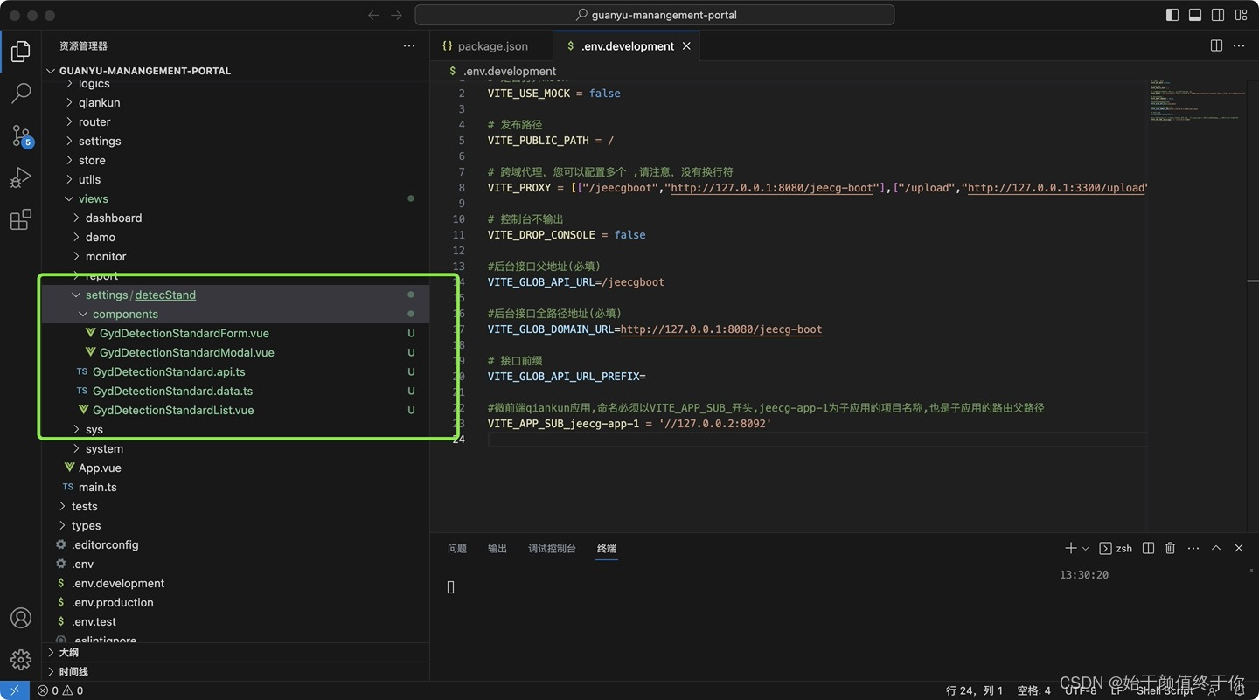Expand the utils folder
Screen dimensions: 1259x700
point(236,179)
